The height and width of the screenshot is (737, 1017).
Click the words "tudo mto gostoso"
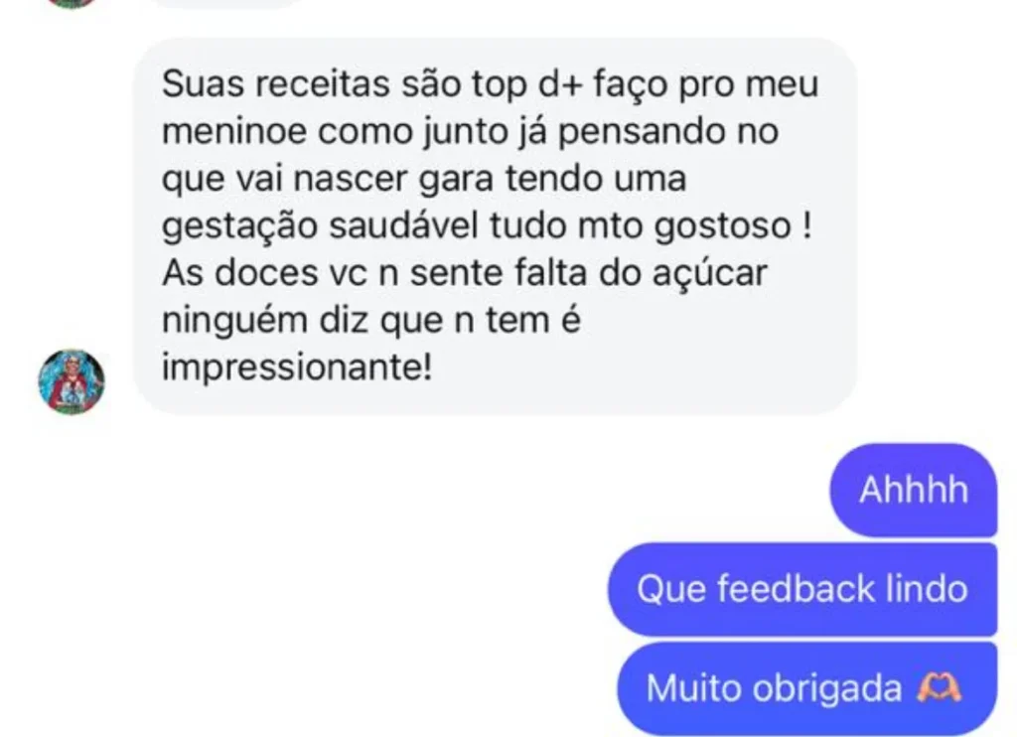[641, 226]
